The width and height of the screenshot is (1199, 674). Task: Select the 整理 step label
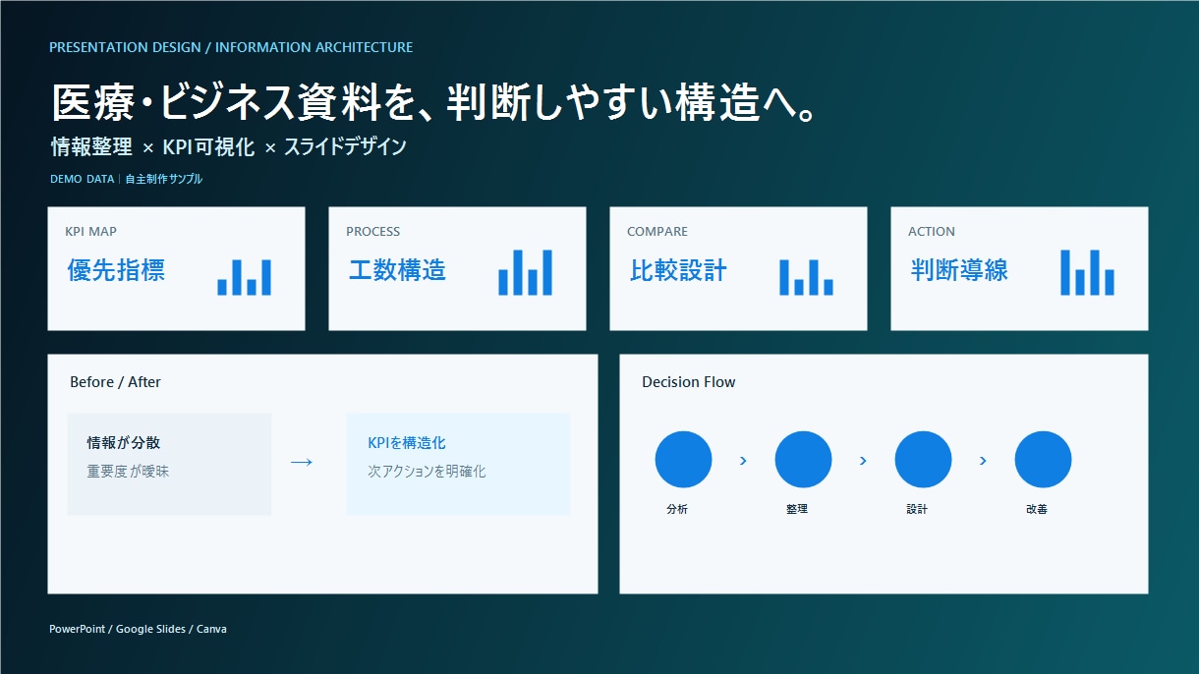click(x=797, y=510)
